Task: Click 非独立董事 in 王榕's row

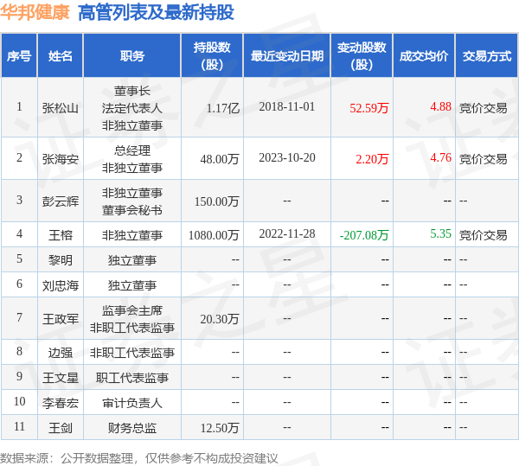Action: (x=132, y=235)
